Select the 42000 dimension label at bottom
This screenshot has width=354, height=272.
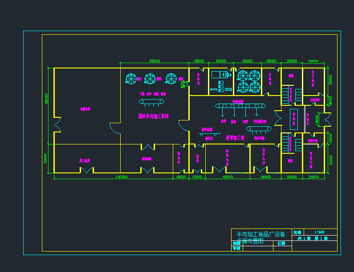coord(227,177)
